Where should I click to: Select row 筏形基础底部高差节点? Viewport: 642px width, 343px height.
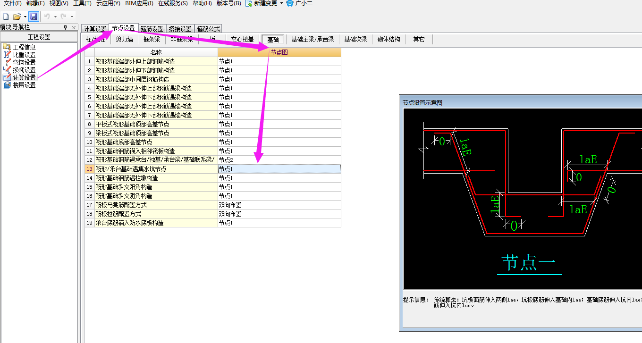pyautogui.click(x=156, y=142)
